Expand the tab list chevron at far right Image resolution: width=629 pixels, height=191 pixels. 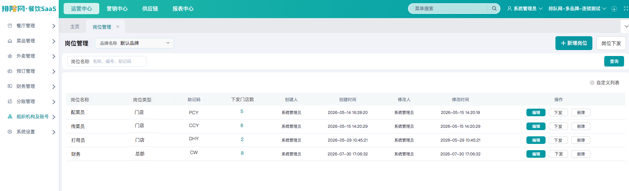coord(626,26)
